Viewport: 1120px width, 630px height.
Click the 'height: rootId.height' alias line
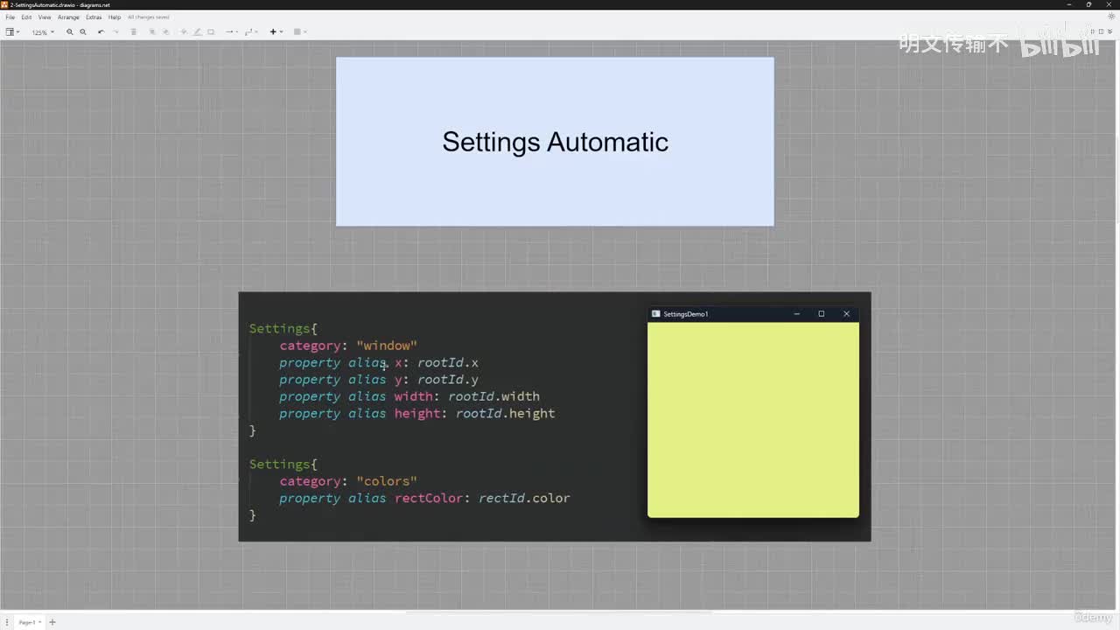(417, 414)
